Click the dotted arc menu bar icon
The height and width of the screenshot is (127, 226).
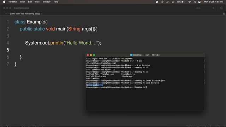coord(168,2)
